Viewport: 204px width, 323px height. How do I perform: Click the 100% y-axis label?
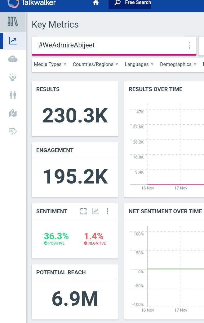tap(139, 234)
